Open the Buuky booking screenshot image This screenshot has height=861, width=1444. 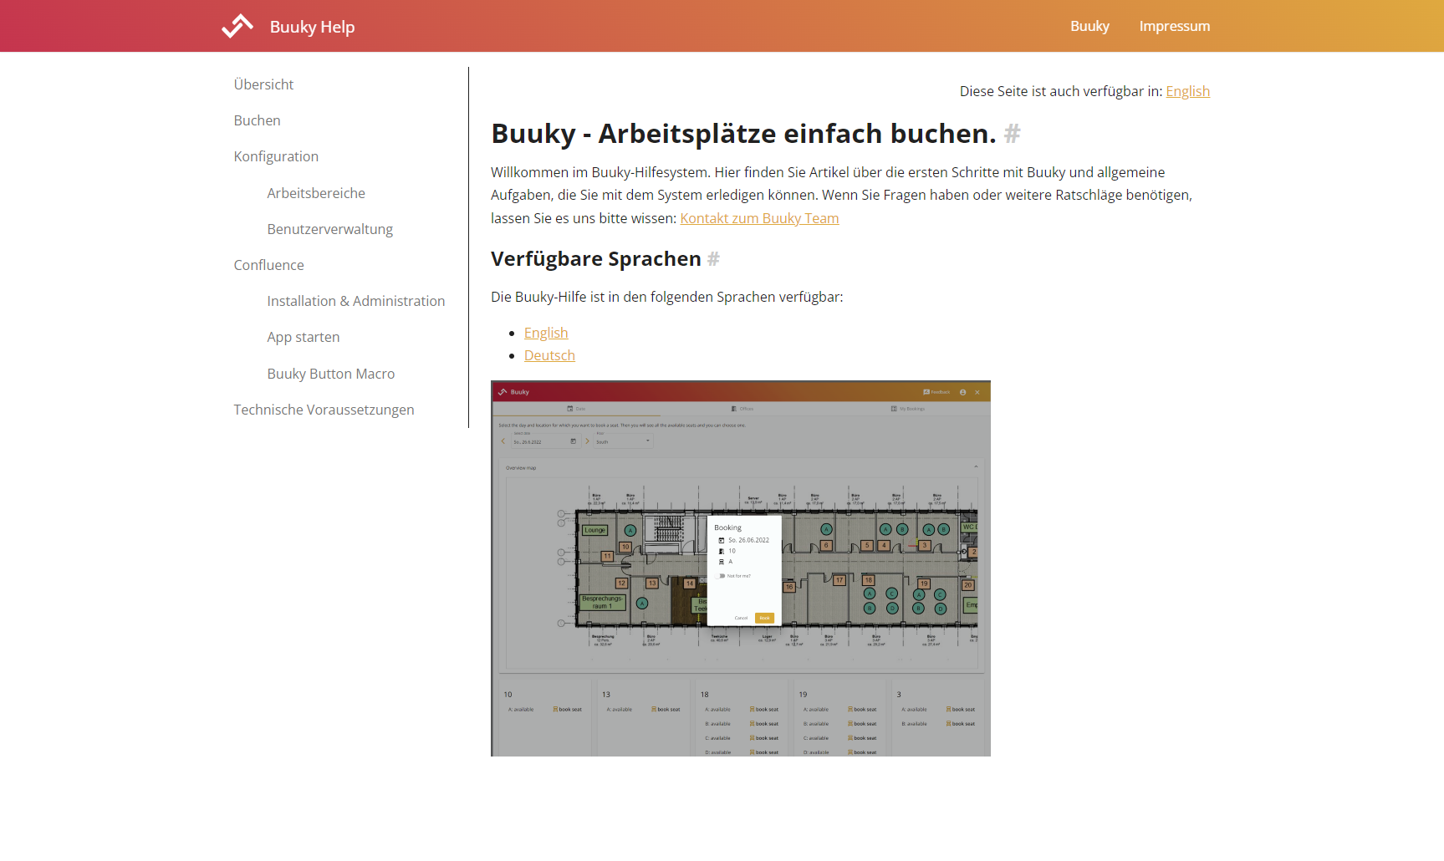click(741, 568)
